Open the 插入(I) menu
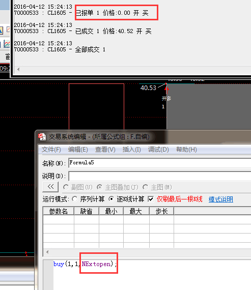This screenshot has height=290, width=251. 131,150
